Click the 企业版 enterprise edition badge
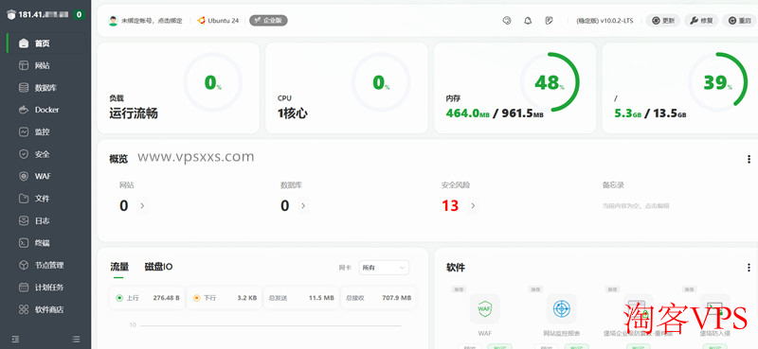This screenshot has width=758, height=349. pos(268,20)
